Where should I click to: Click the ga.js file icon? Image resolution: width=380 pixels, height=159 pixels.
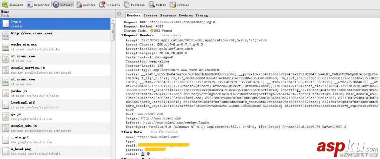click(6, 116)
